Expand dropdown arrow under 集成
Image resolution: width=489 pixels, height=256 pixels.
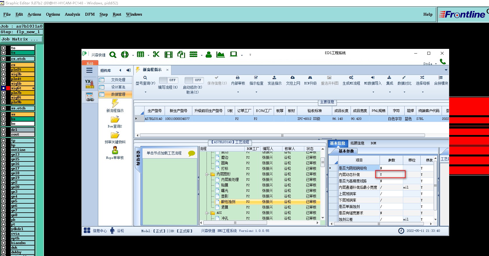[x=390, y=92]
